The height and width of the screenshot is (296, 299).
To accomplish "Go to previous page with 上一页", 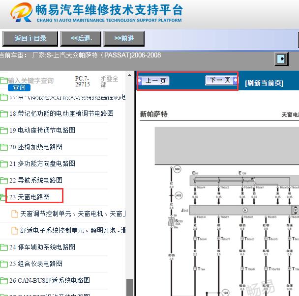I will [x=153, y=81].
